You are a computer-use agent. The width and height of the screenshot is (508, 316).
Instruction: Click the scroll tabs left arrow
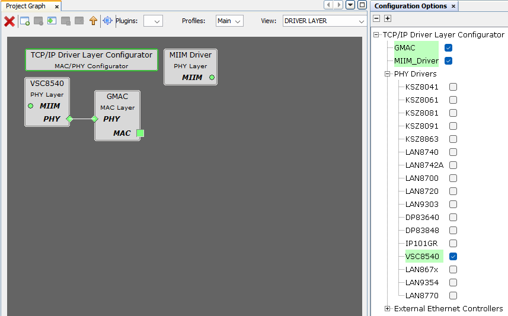328,5
